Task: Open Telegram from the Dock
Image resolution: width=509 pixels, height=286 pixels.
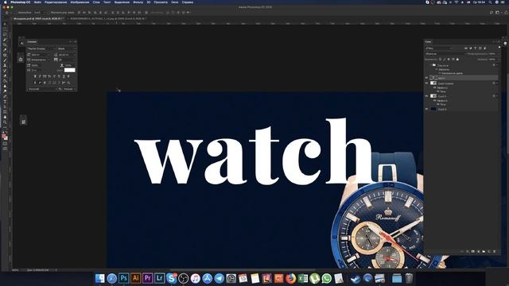Action: coord(220,278)
